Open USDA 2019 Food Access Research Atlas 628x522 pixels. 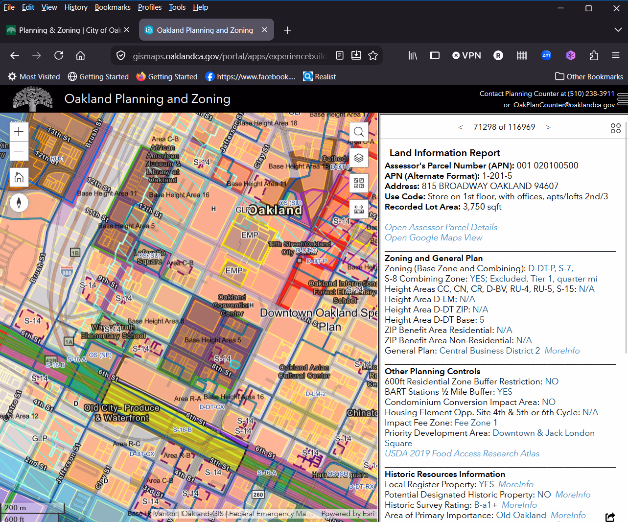point(462,453)
